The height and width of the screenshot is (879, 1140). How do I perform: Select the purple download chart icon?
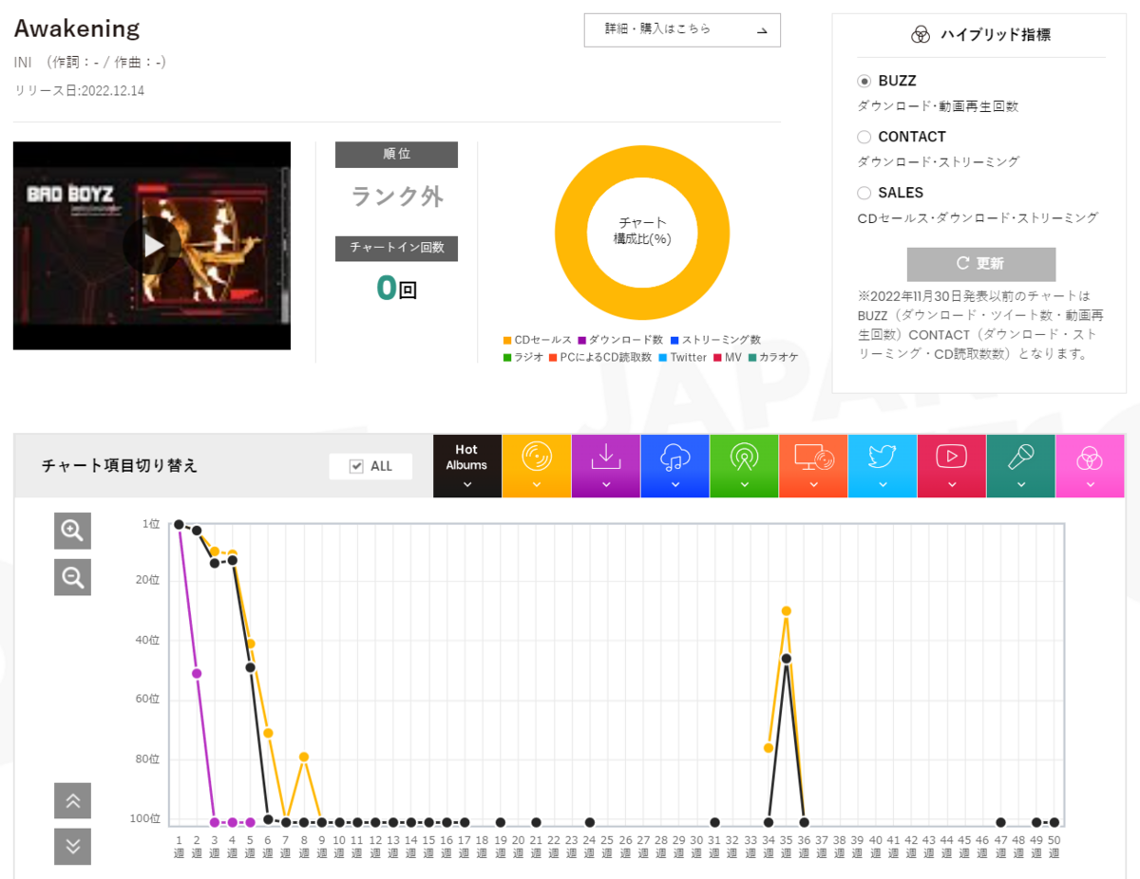tap(606, 466)
